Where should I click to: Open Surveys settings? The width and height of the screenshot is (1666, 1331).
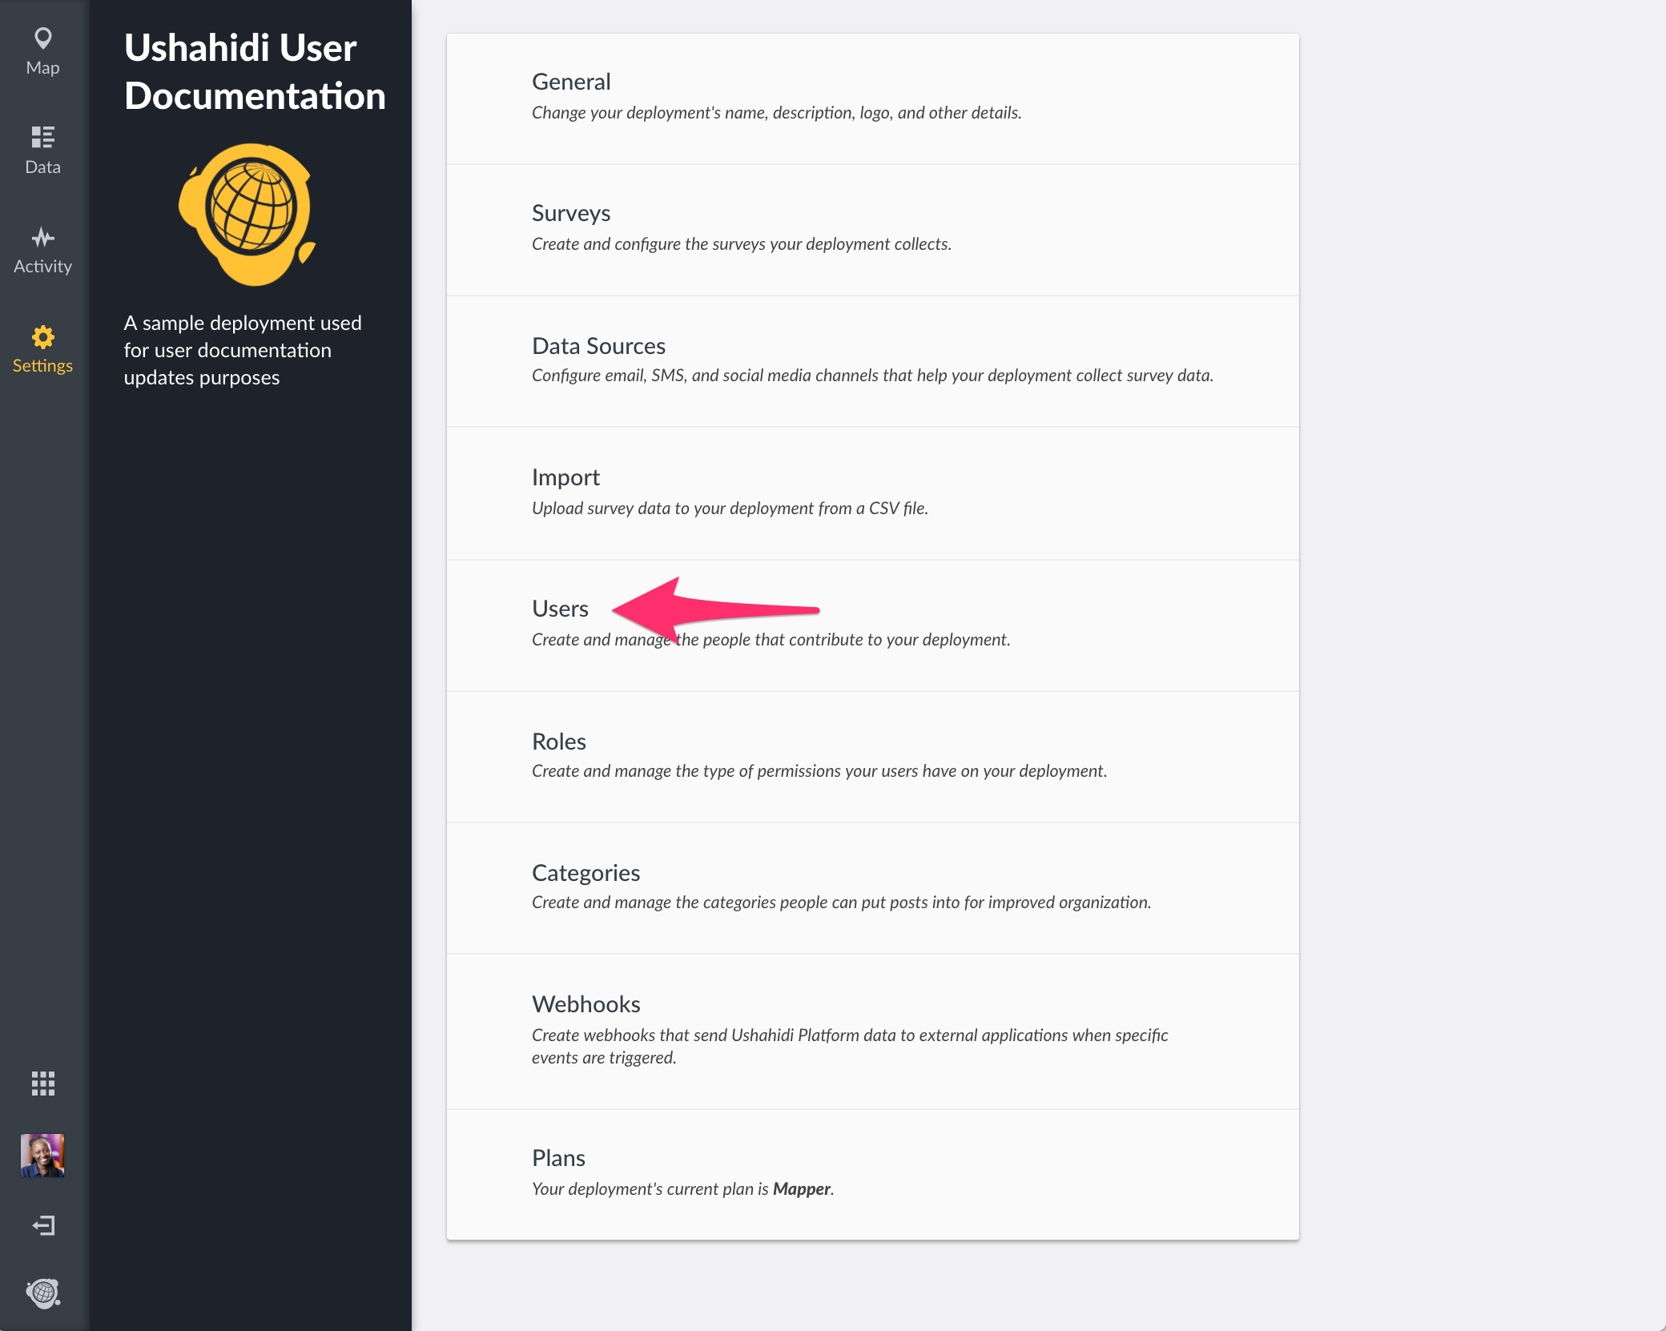571,213
